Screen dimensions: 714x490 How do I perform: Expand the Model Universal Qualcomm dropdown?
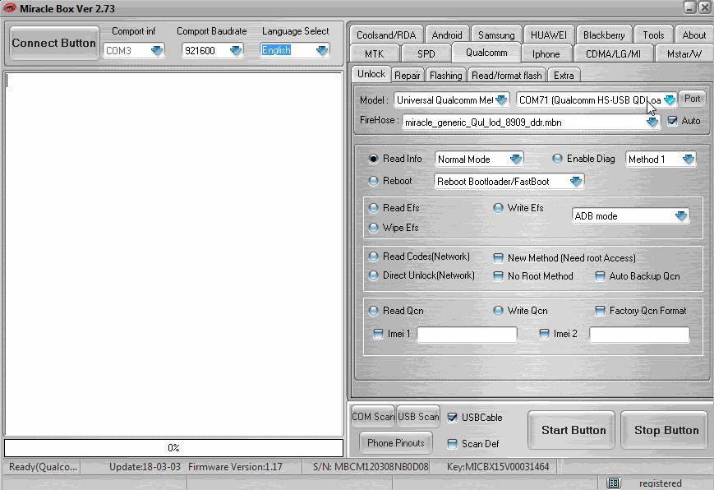pyautogui.click(x=501, y=99)
